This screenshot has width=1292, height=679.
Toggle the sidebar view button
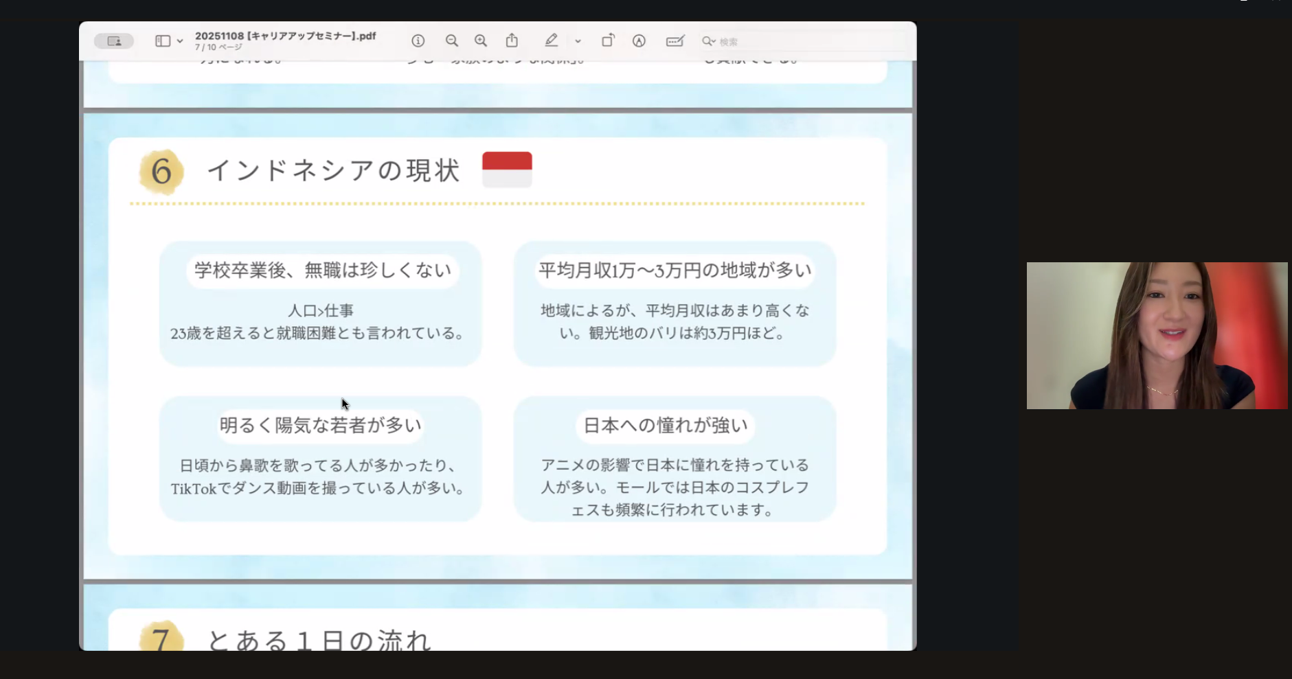pos(163,41)
